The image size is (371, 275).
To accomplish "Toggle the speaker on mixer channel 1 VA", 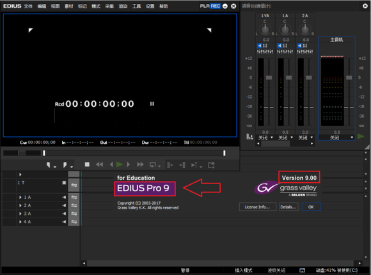I will (260, 45).
